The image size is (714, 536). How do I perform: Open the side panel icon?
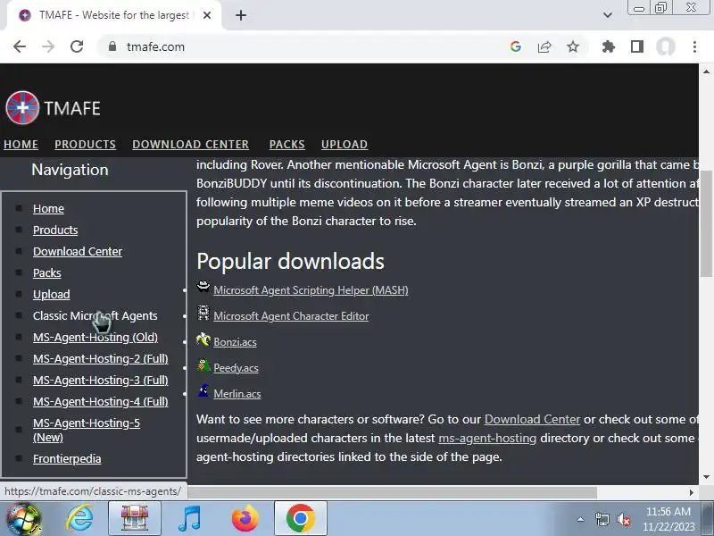(x=637, y=46)
